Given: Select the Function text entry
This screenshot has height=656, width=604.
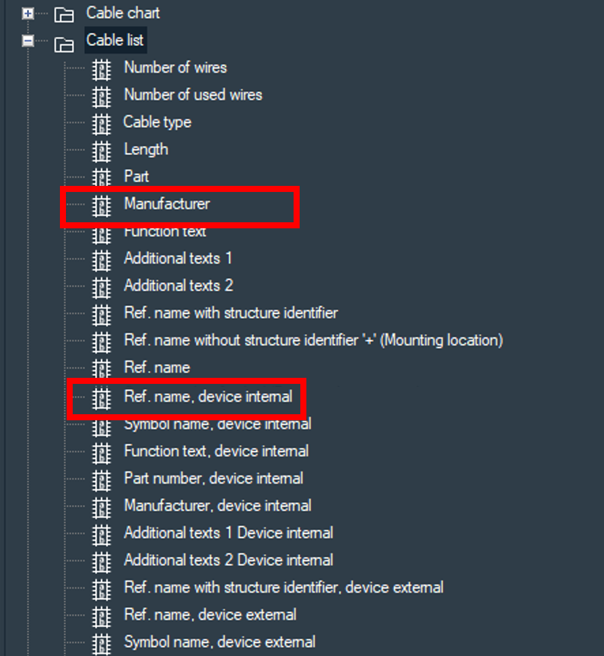Looking at the screenshot, I should click(x=165, y=232).
